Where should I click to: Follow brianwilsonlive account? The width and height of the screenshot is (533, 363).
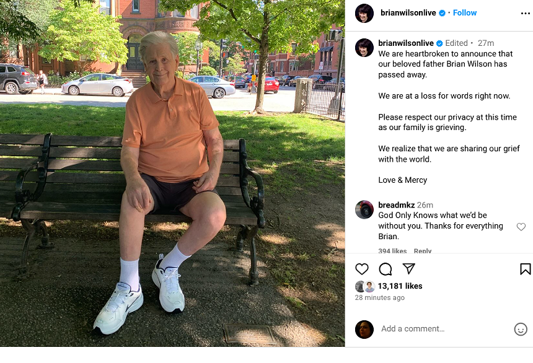[x=465, y=13]
